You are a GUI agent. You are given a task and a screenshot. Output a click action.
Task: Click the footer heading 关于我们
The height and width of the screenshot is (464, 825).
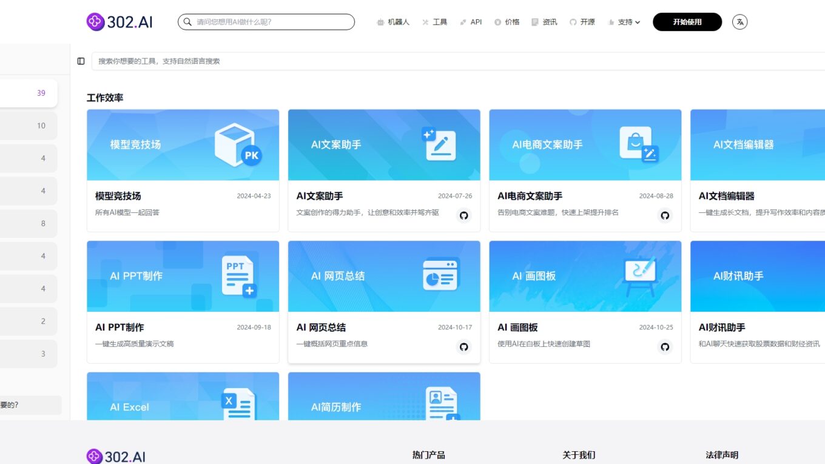tap(579, 455)
